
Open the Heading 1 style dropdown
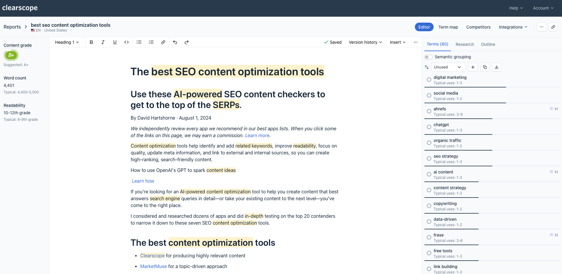click(x=66, y=42)
